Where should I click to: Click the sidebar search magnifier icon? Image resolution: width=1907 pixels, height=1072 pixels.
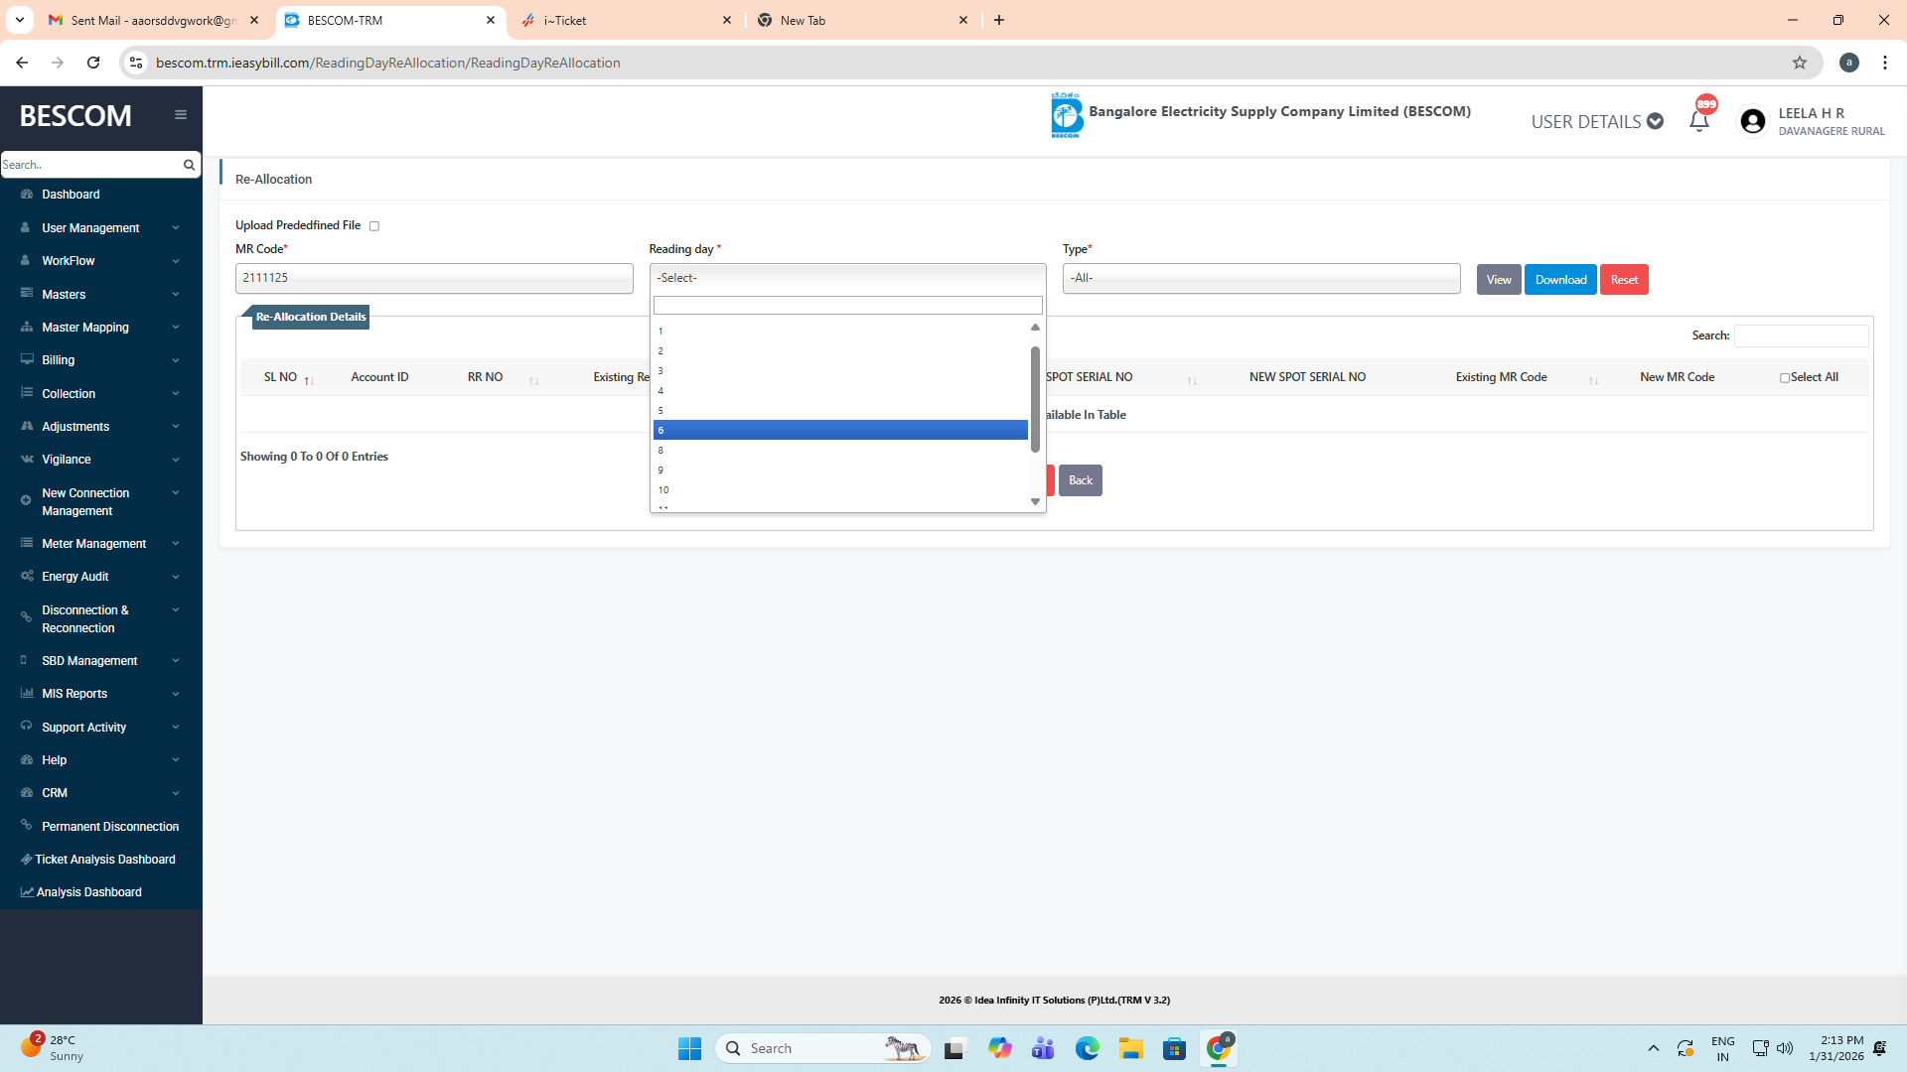click(189, 165)
